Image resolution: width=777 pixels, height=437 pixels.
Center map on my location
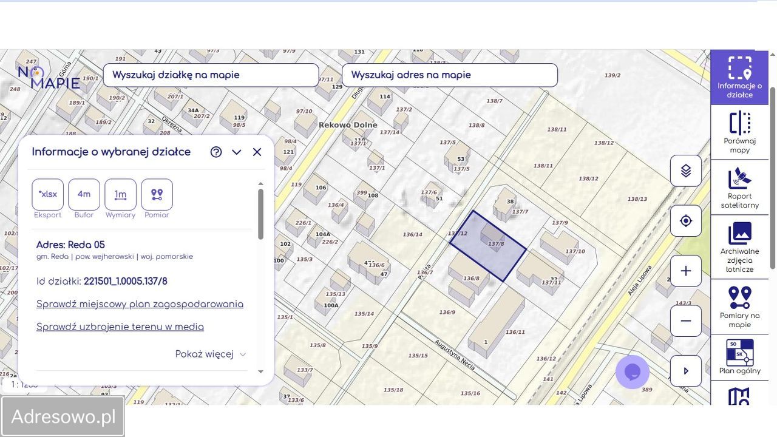point(686,221)
